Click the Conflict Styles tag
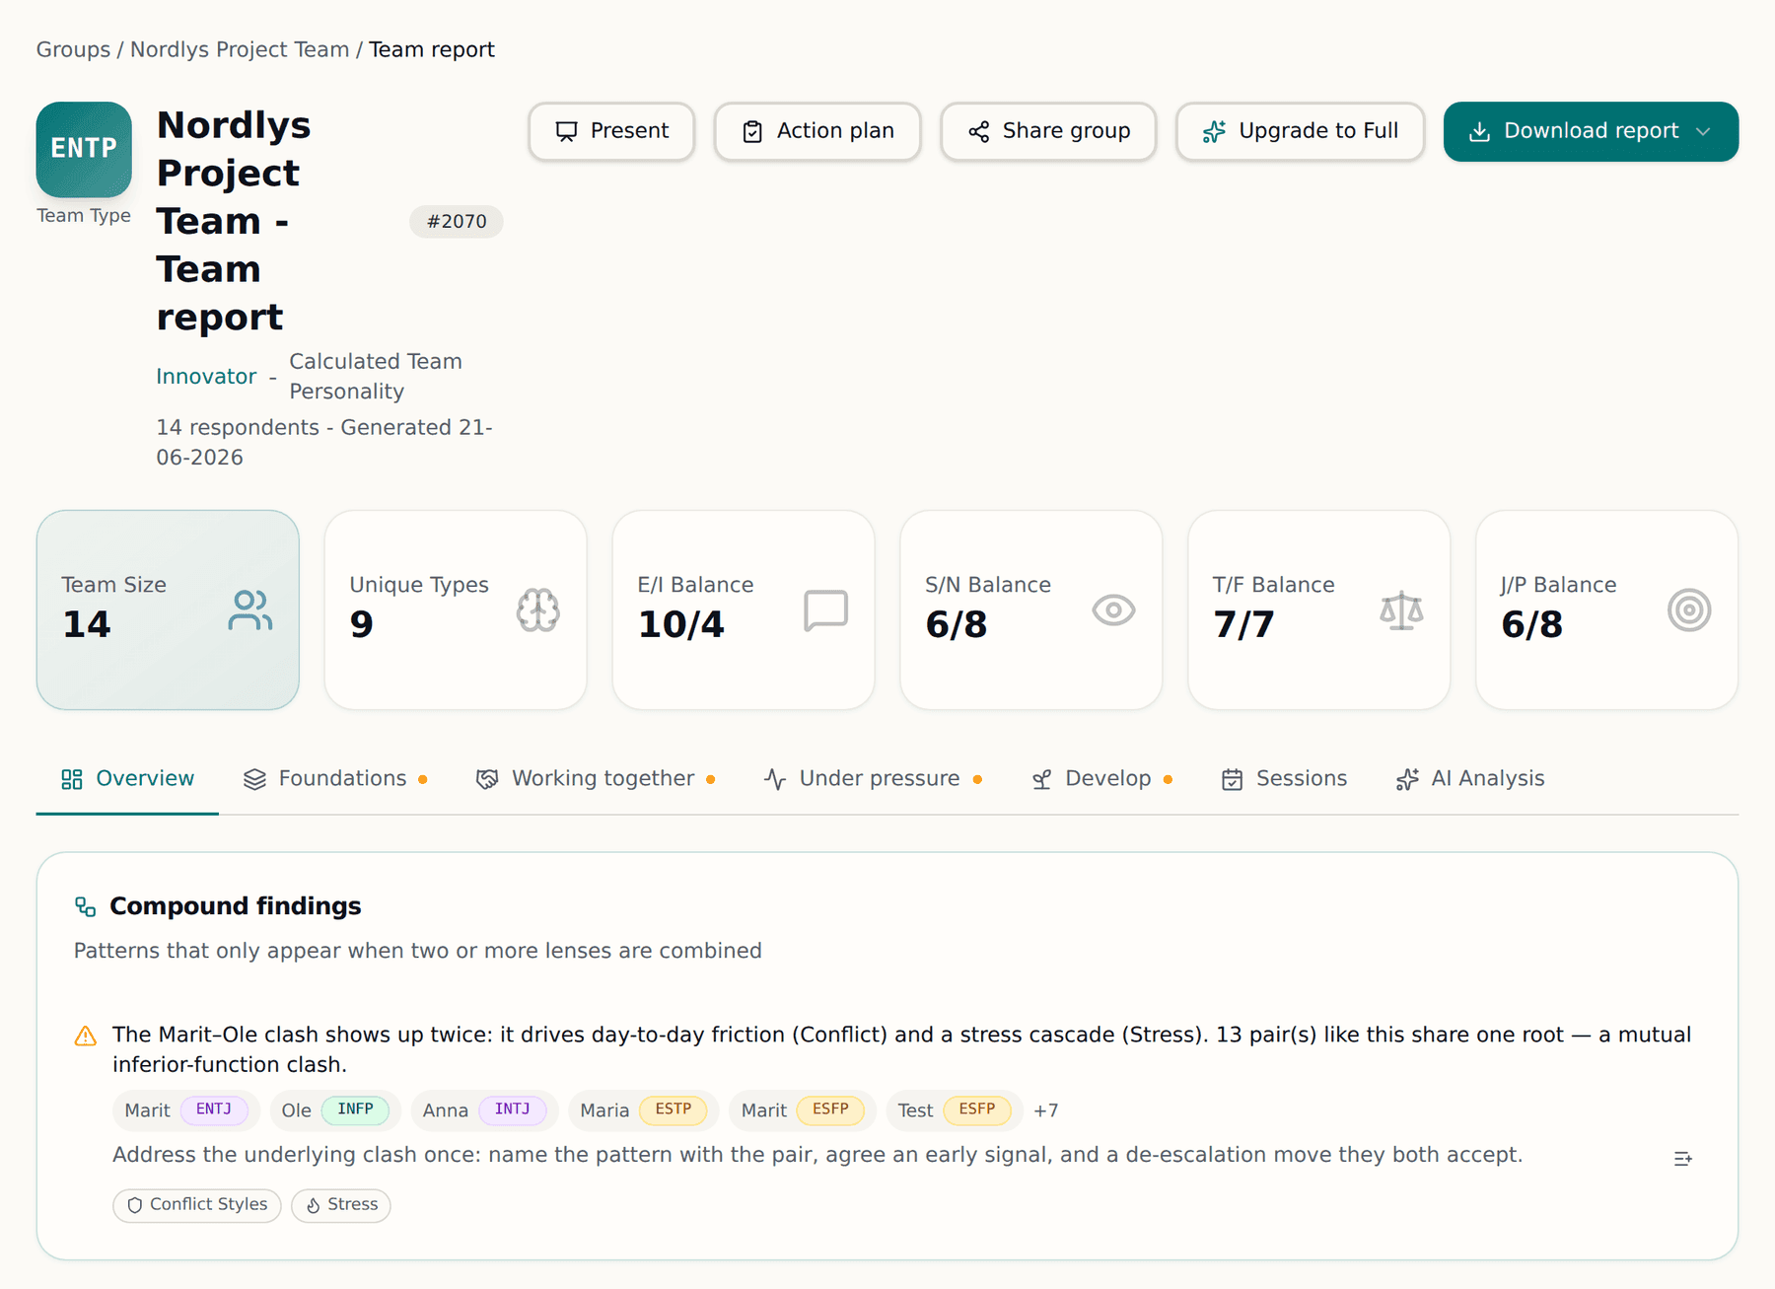This screenshot has height=1289, width=1775. coord(197,1205)
